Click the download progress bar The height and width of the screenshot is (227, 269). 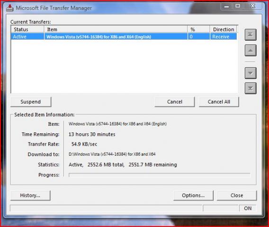pyautogui.click(x=160, y=175)
